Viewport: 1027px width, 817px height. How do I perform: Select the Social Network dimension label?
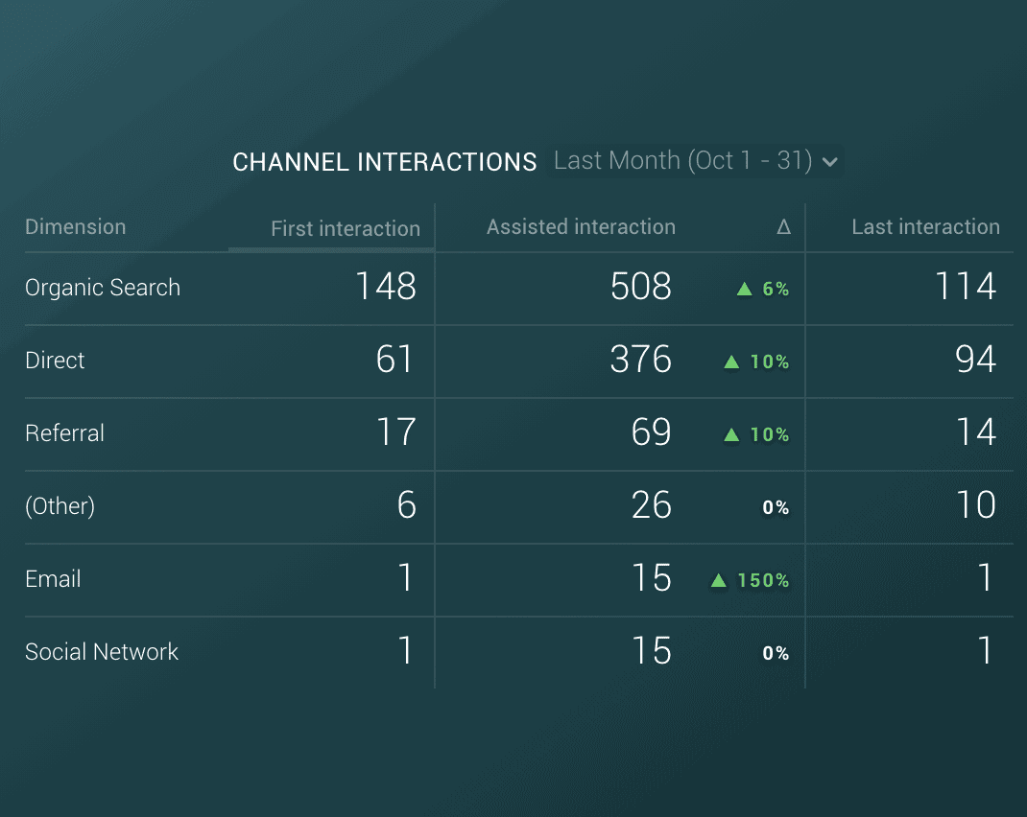point(102,652)
